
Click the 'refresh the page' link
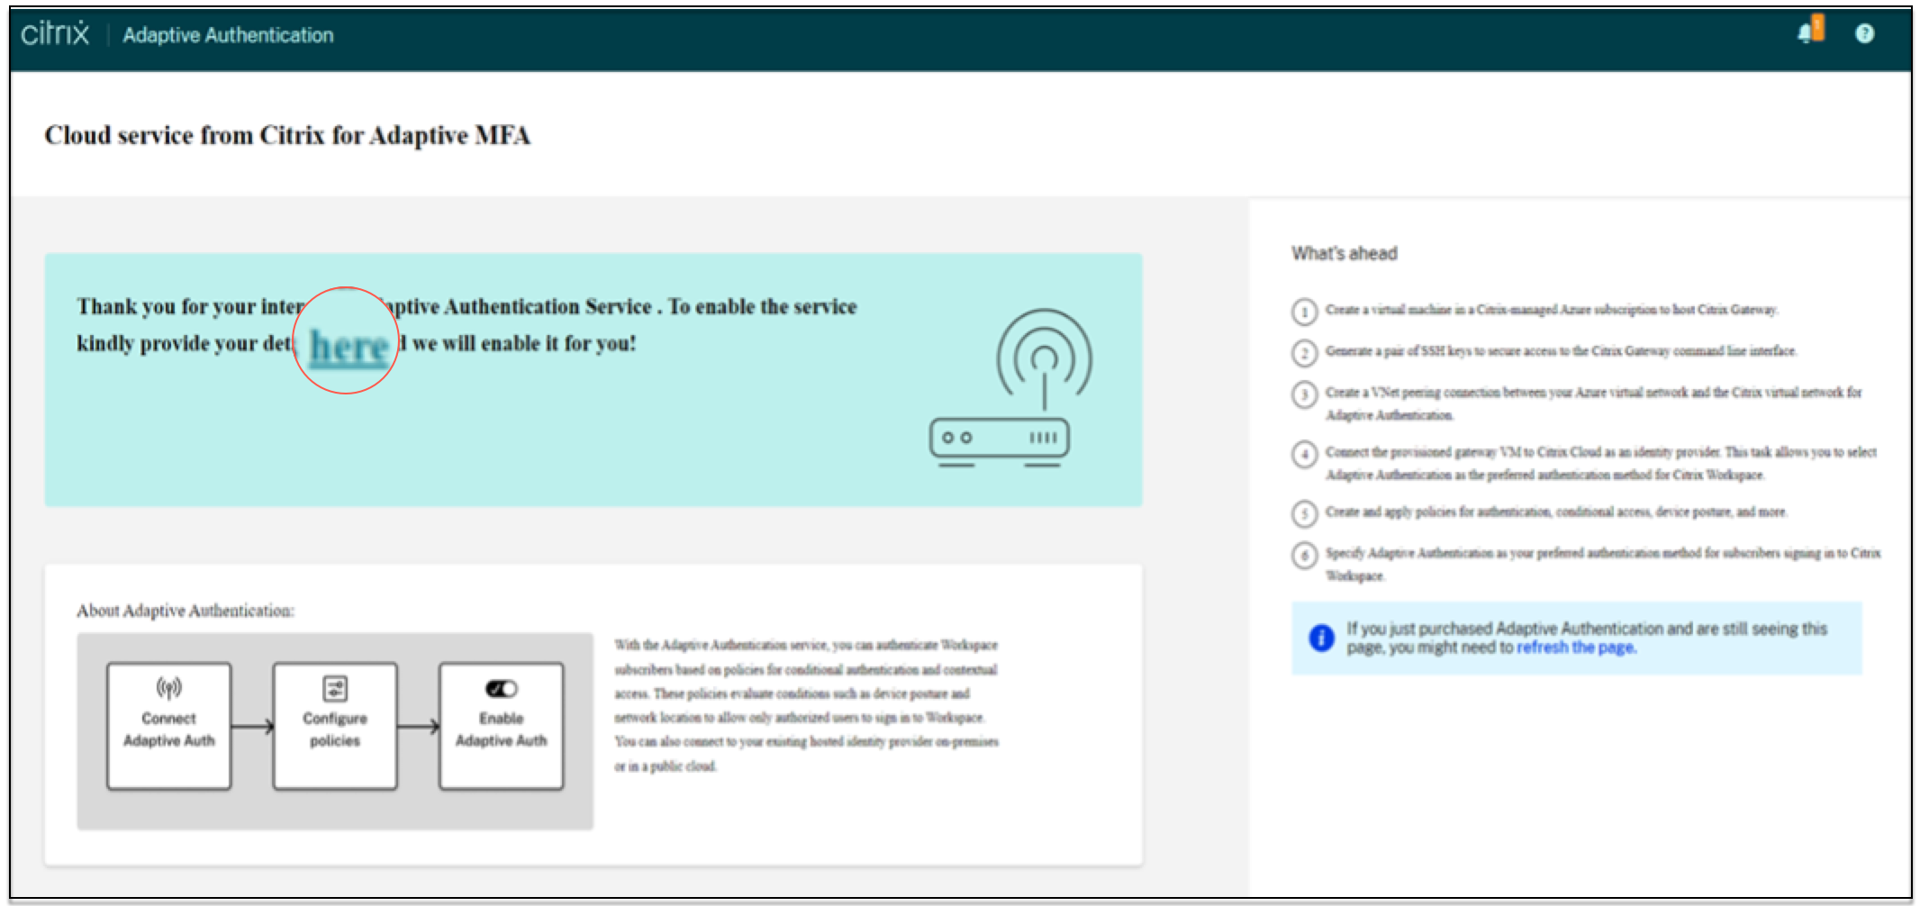1576,648
